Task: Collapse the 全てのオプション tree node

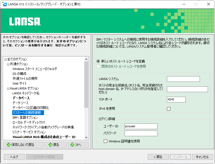Action: (5, 59)
